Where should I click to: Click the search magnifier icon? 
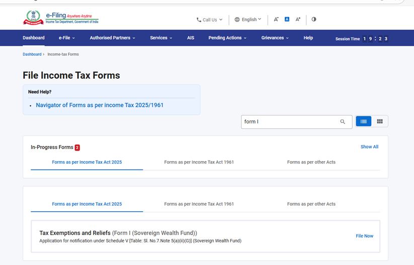point(343,121)
